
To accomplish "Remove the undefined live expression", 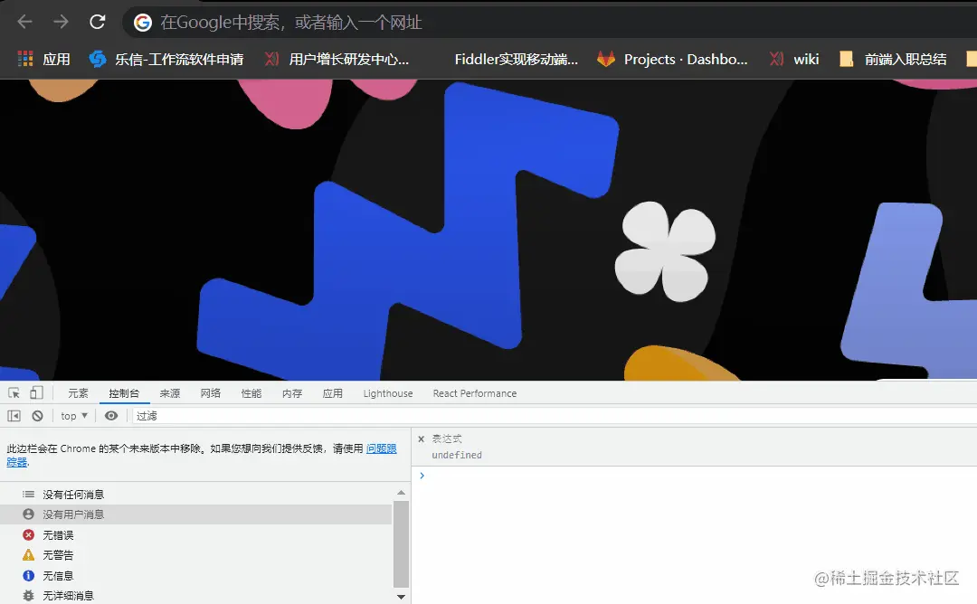I will (x=421, y=438).
